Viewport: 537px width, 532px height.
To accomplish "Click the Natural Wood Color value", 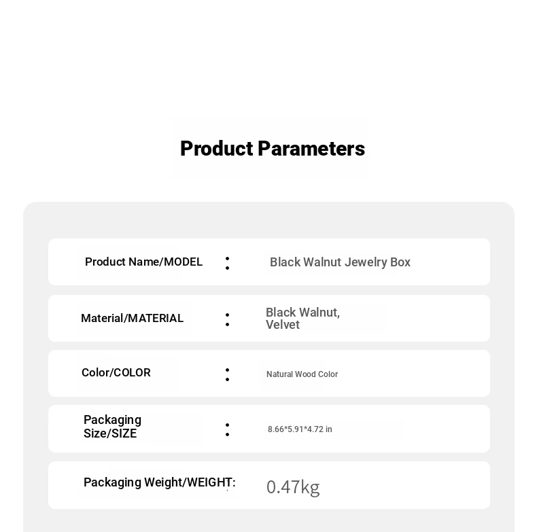I will [302, 374].
